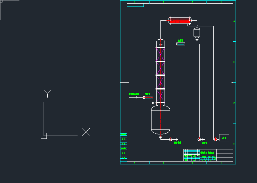257x183 pixels.
Task: Select the pump right of the kettle drain
Action: [171, 139]
